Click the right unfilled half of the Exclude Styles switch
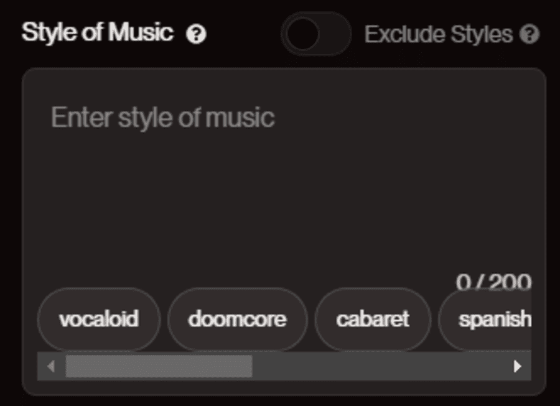Image resolution: width=560 pixels, height=406 pixels. click(335, 34)
